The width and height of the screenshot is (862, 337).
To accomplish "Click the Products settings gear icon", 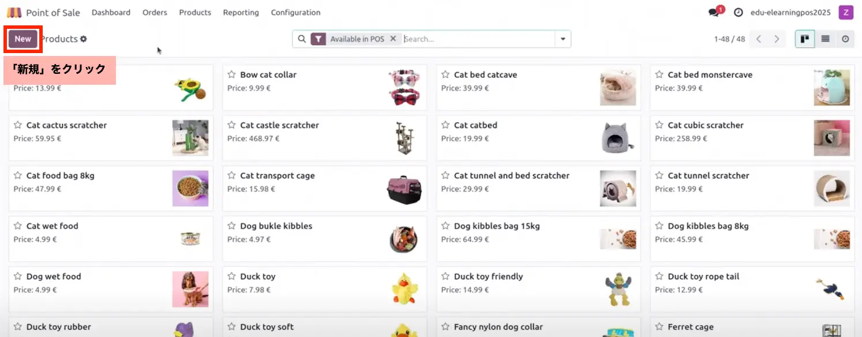I will (x=84, y=39).
